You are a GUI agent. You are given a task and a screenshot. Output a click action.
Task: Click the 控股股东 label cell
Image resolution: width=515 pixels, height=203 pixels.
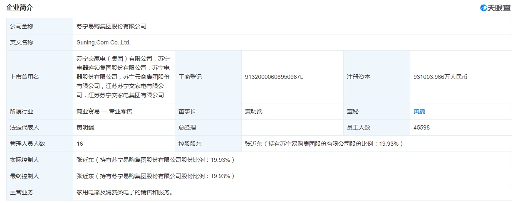(208, 144)
